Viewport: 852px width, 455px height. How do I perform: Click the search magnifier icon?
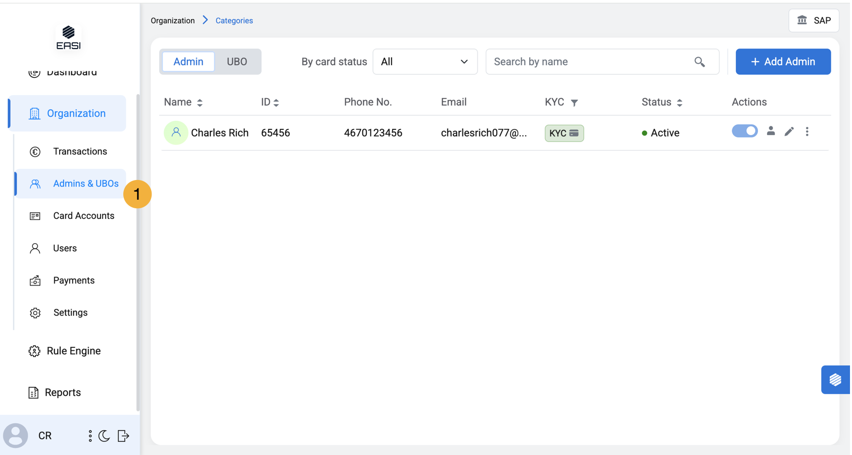(x=699, y=62)
